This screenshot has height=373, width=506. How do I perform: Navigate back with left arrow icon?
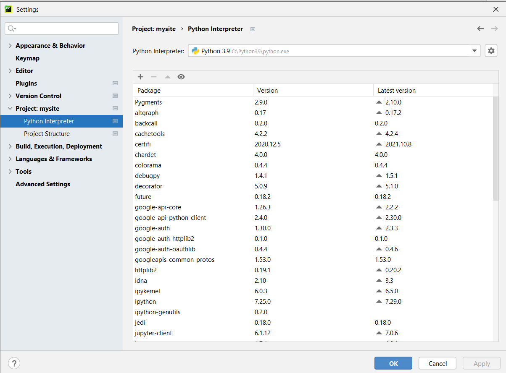[x=480, y=29]
